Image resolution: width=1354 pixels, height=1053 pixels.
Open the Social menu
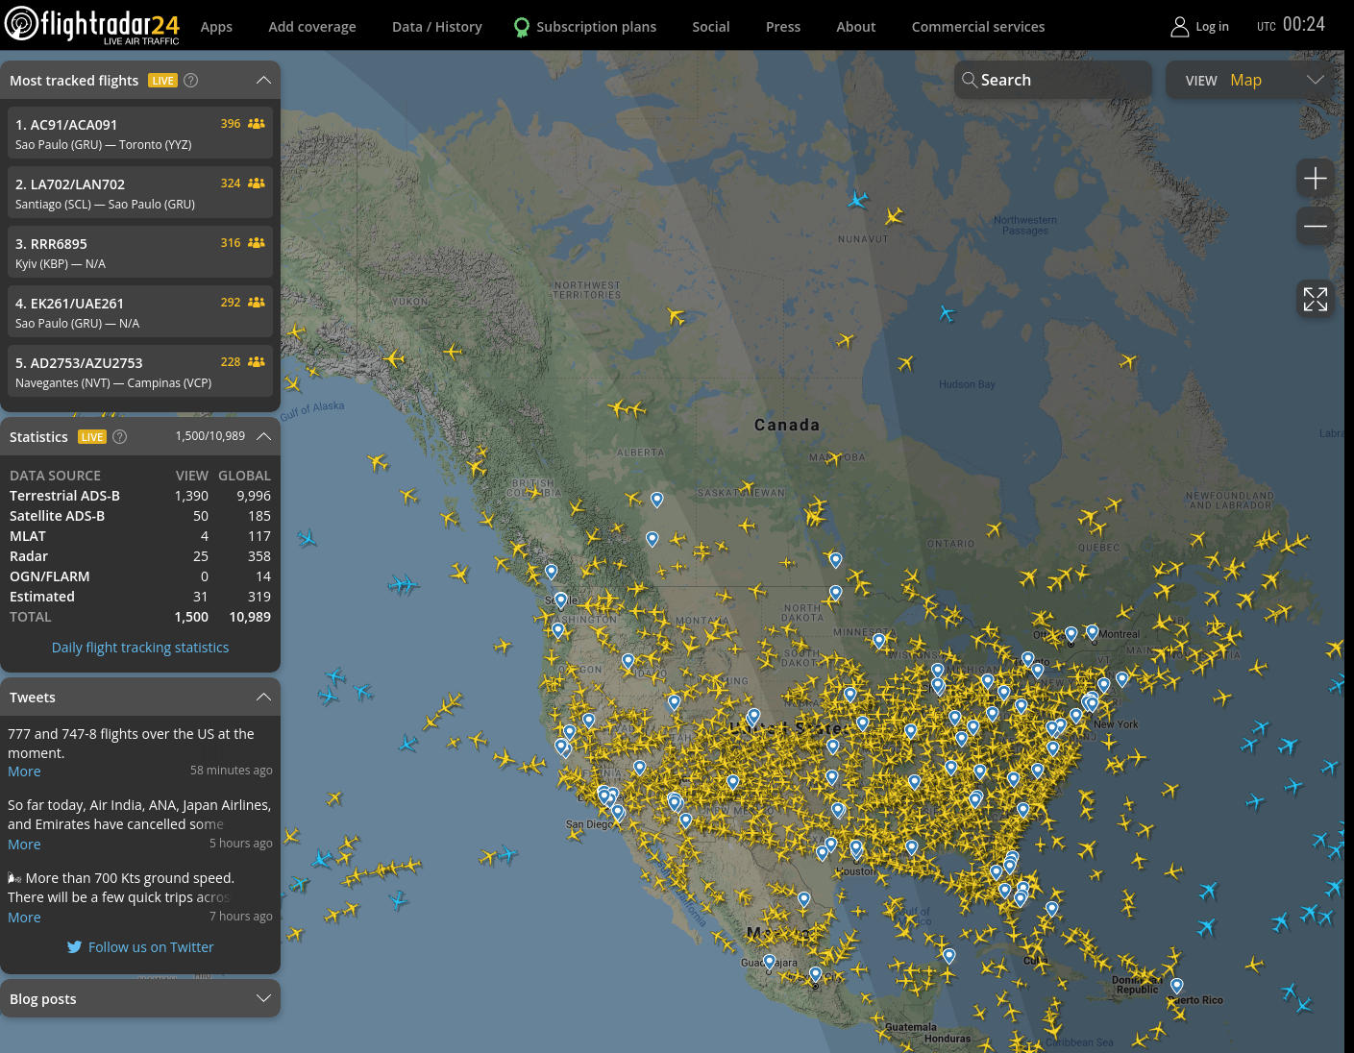711,27
